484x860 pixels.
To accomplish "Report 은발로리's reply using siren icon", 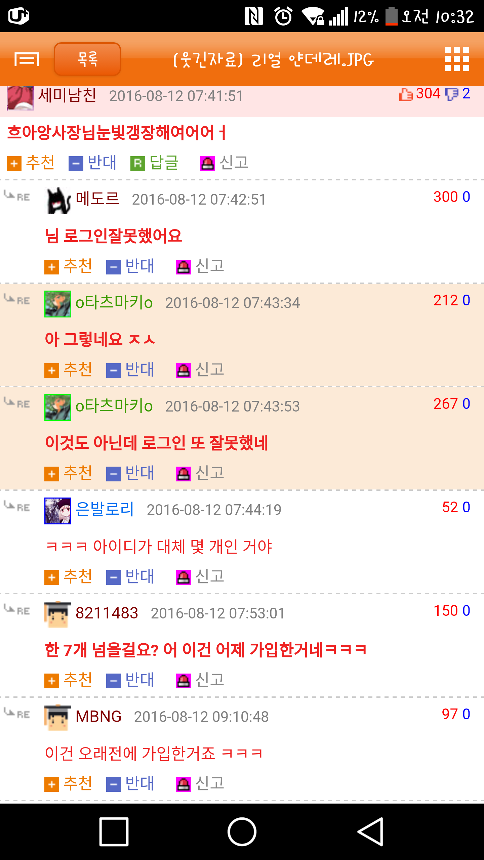I will coord(184,577).
